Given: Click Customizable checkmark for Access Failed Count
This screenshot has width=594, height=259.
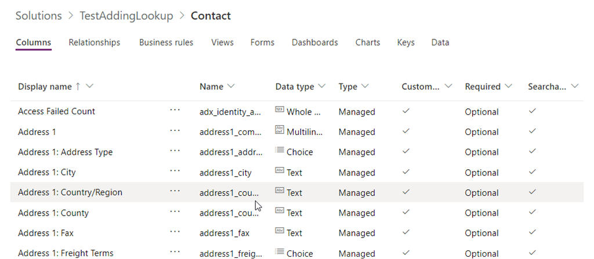Looking at the screenshot, I should [405, 111].
